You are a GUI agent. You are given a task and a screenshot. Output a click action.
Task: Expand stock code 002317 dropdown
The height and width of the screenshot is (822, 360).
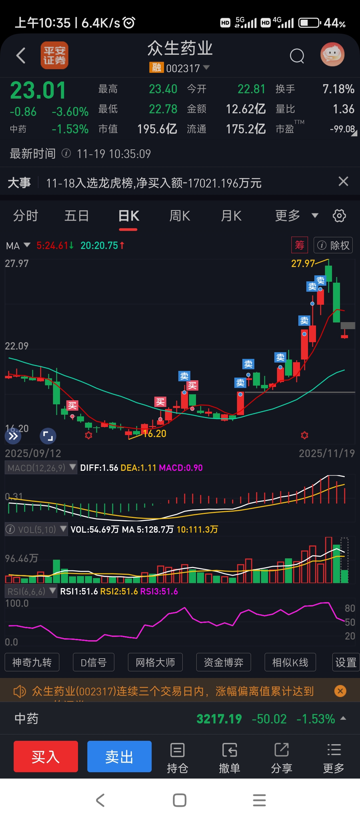tap(207, 67)
